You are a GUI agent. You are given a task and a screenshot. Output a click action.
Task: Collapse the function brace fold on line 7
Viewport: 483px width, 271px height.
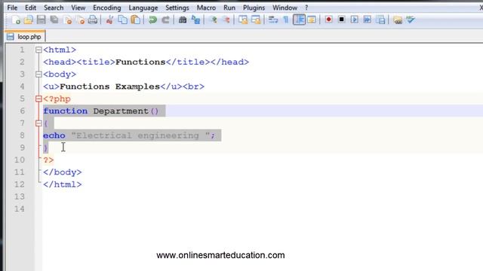pos(38,123)
